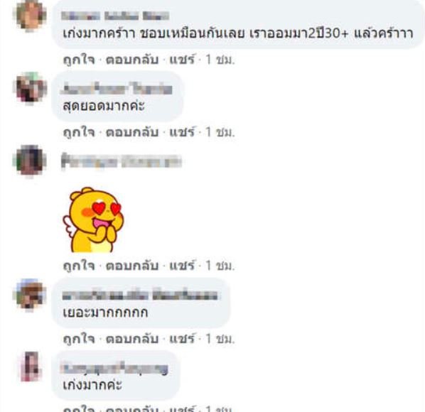Like the 'เยอะมากกกกก' comment
Screen dimensions: 425x412
pyautogui.click(x=79, y=339)
